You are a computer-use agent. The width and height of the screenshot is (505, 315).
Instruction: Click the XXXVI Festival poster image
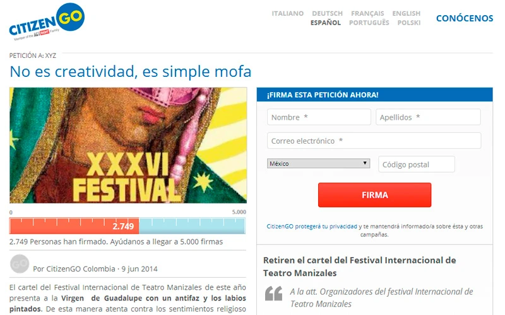128,146
